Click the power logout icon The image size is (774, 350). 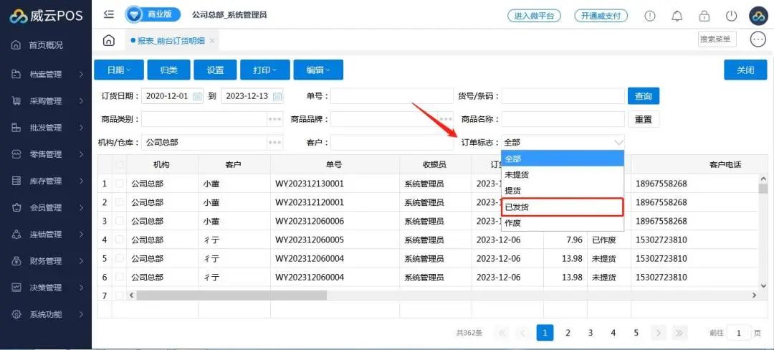pyautogui.click(x=731, y=16)
